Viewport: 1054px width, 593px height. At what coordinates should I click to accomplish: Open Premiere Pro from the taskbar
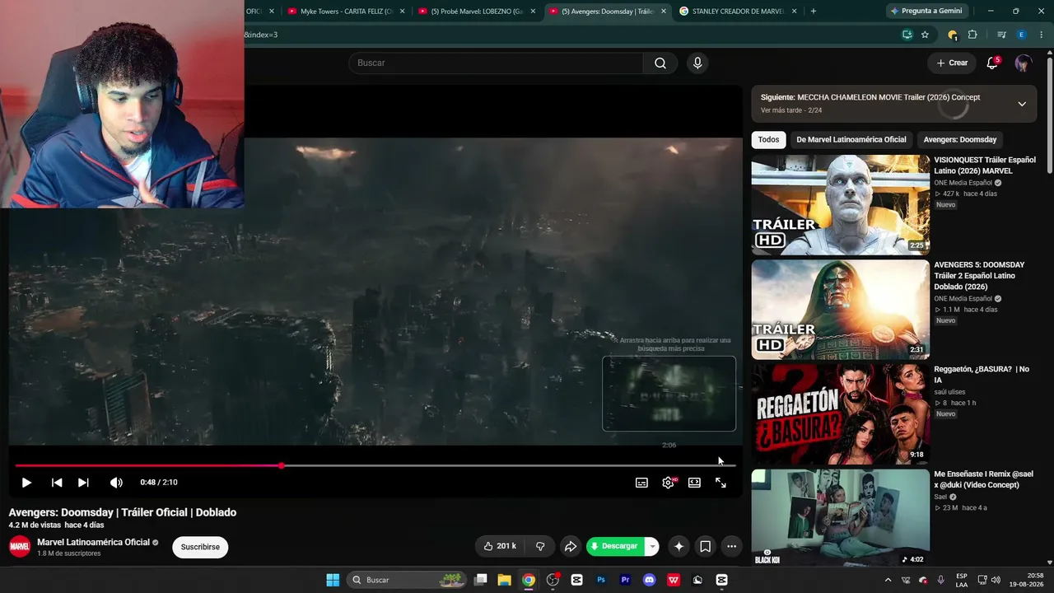[x=625, y=580]
